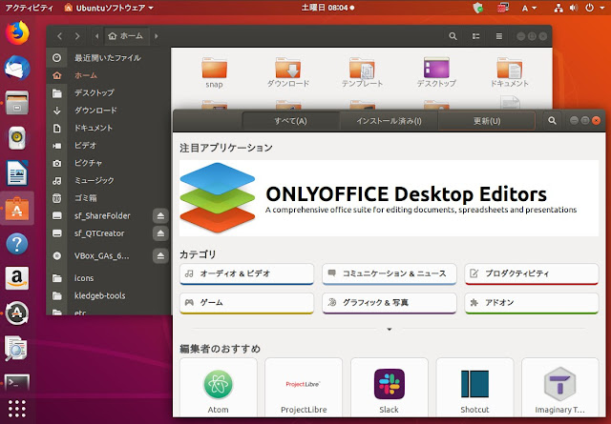611x424 pixels.
Task: Select icons bookmark in Files sidebar
Action: (109, 278)
